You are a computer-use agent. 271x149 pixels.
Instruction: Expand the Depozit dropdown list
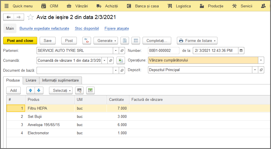click(x=255, y=70)
